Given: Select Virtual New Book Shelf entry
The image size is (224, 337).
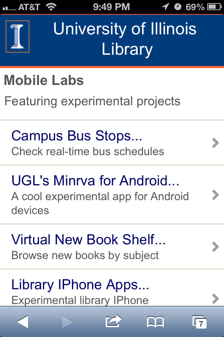Looking at the screenshot, I should click(x=88, y=240).
